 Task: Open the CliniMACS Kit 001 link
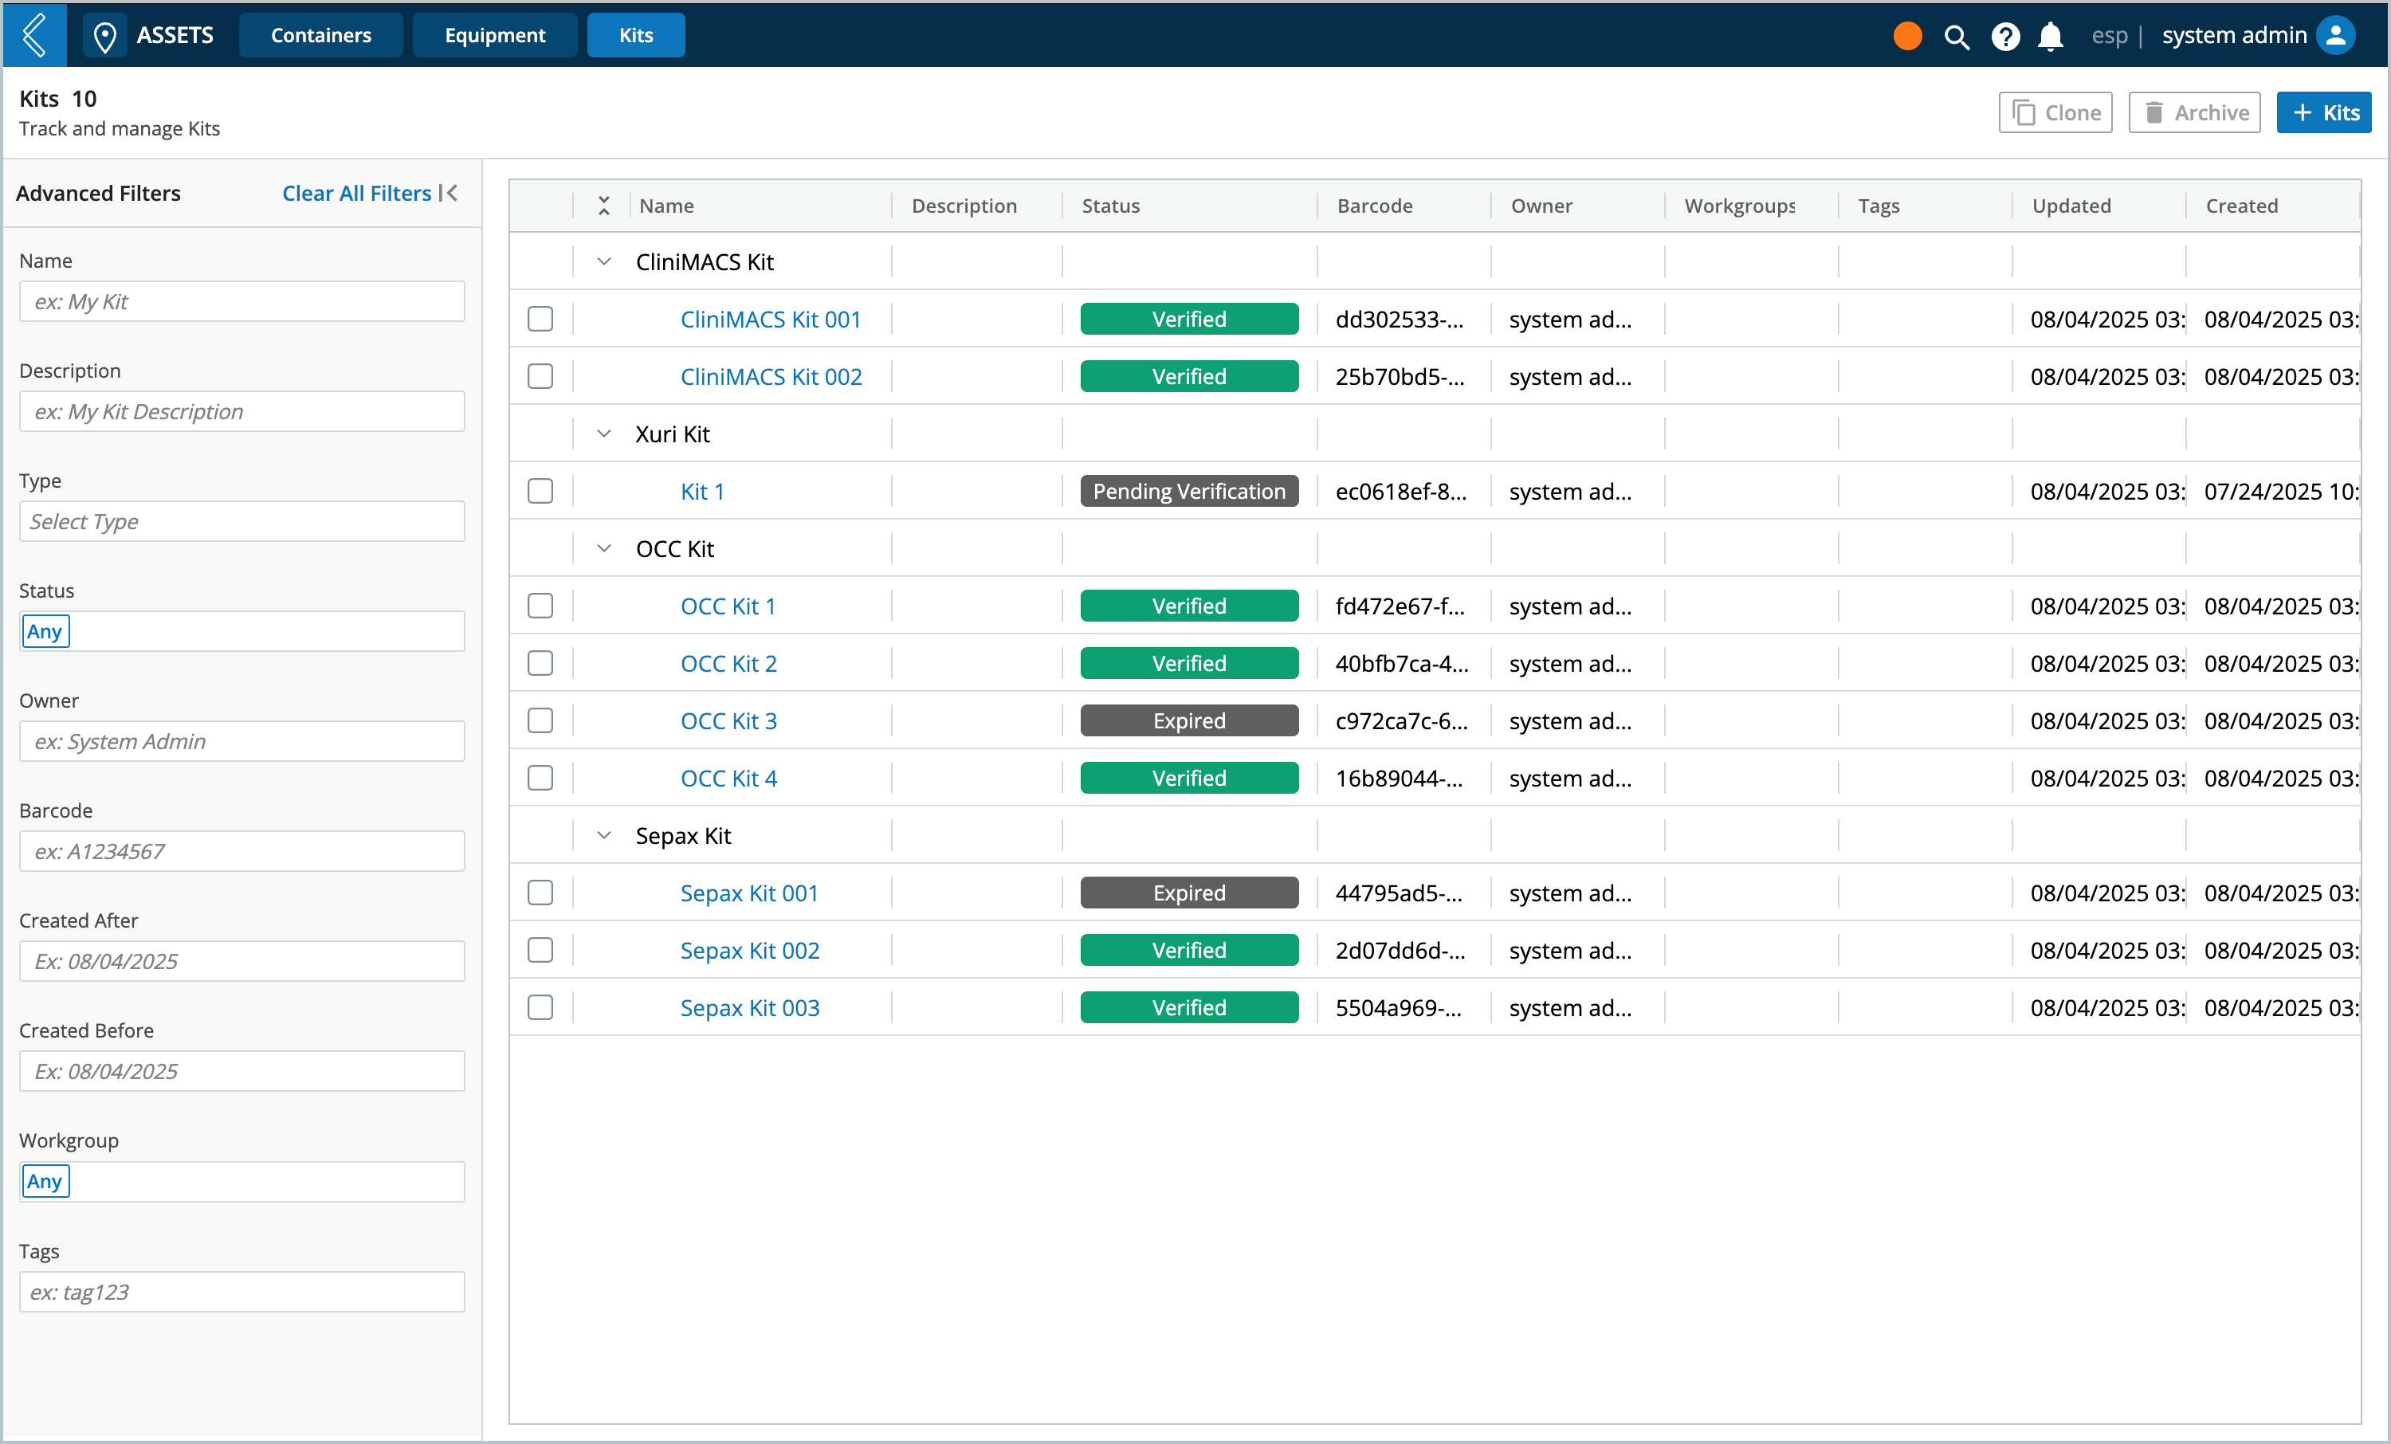click(x=771, y=320)
